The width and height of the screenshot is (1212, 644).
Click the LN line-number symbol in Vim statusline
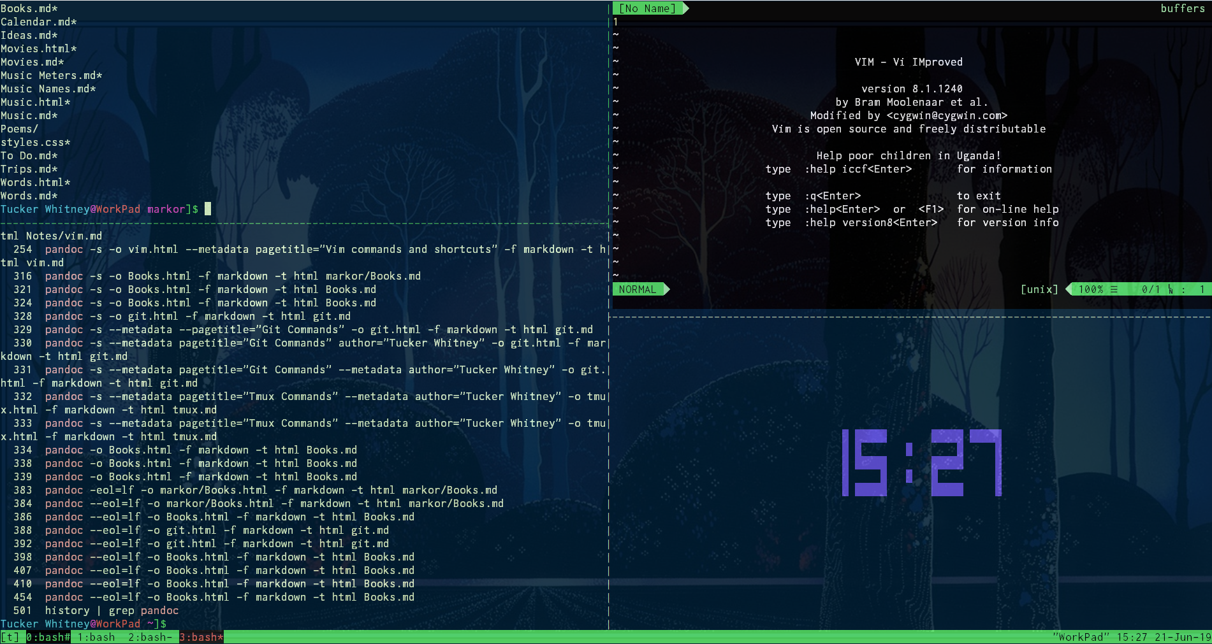coord(1171,289)
